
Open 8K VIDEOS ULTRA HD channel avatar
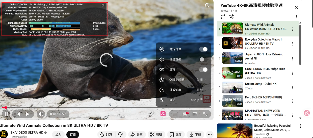[x=4, y=134]
